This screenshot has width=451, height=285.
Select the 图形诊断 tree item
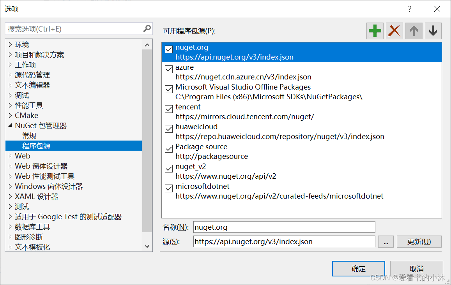pyautogui.click(x=29, y=237)
